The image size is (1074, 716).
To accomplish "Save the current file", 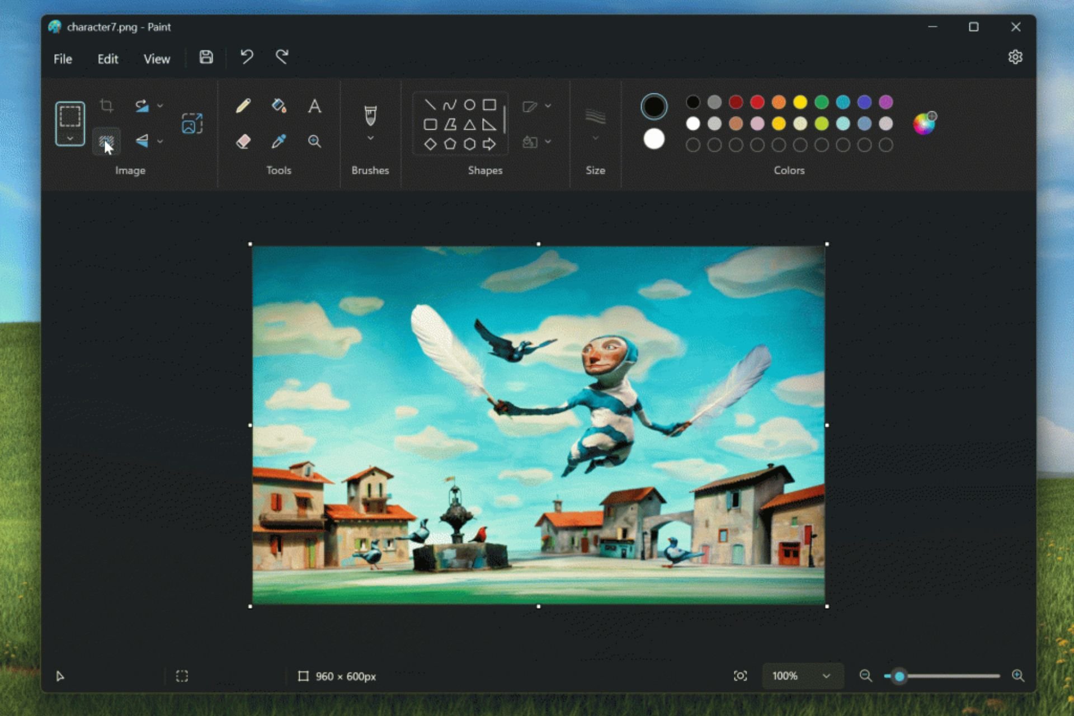I will tap(205, 58).
